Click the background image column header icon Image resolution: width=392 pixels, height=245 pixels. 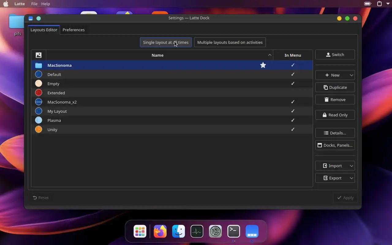pyautogui.click(x=39, y=55)
